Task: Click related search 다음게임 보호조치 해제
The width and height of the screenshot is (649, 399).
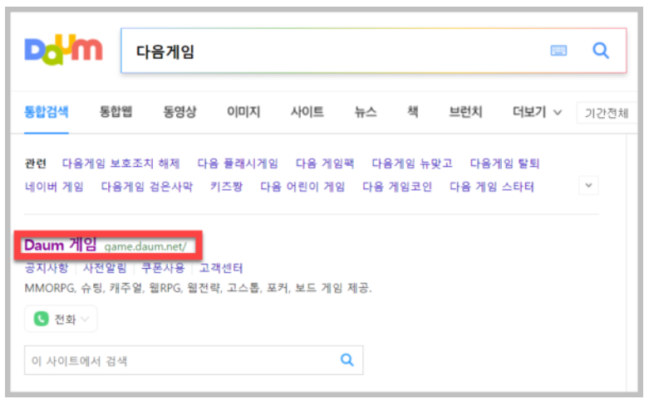Action: click(x=120, y=163)
